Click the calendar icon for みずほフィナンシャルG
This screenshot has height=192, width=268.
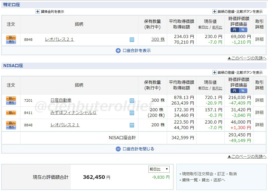[x=132, y=113]
